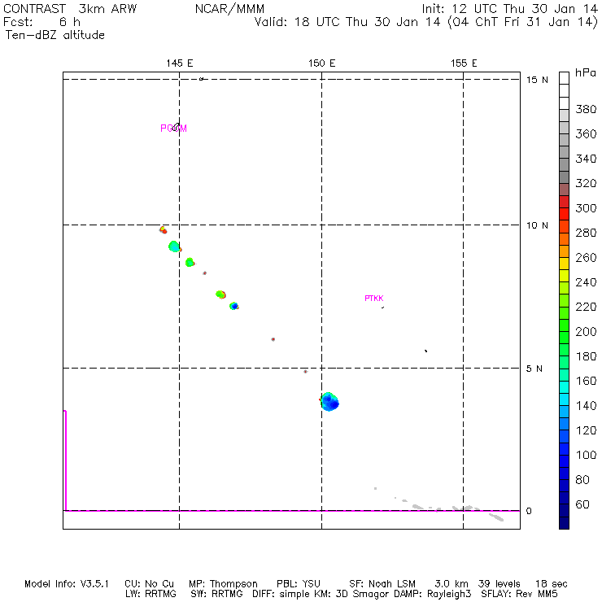
Task: Click the '10 N' latitude label
Action: (x=537, y=225)
